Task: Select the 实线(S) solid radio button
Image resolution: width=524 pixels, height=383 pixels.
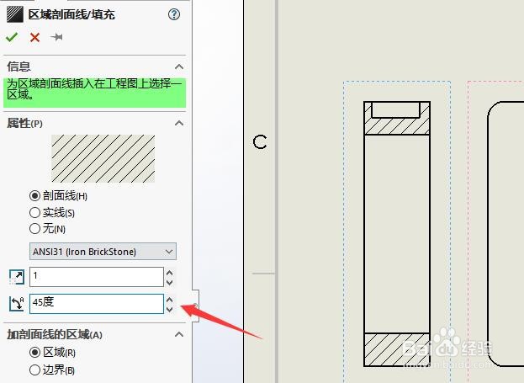Action: point(34,212)
